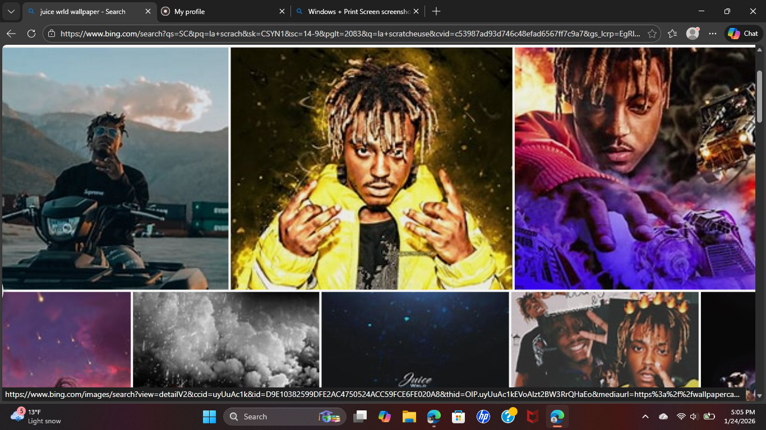This screenshot has height=430, width=766.
Task: Refresh the current Bing page
Action: point(31,34)
